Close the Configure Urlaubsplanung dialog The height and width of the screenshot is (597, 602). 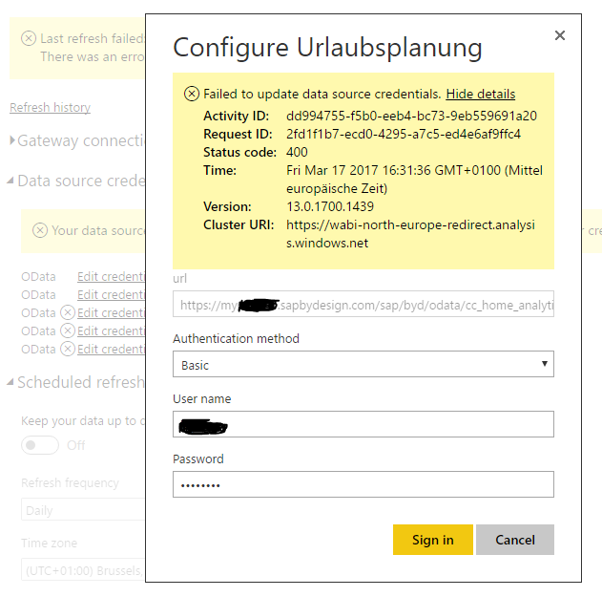[x=560, y=35]
